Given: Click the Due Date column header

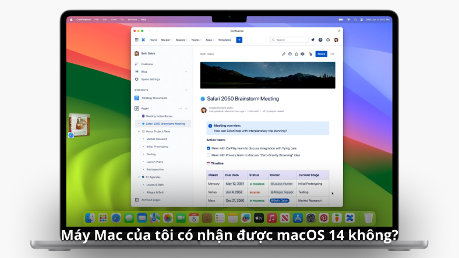Looking at the screenshot, I should (232, 175).
